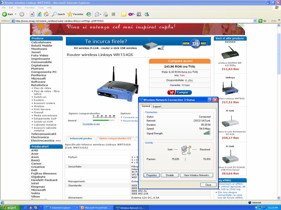281x210 pixels.
Task: Click the Close button at dialog bottom
Action: pyautogui.click(x=208, y=185)
